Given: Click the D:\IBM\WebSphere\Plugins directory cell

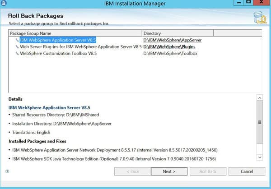Looking at the screenshot, I should [169, 47].
